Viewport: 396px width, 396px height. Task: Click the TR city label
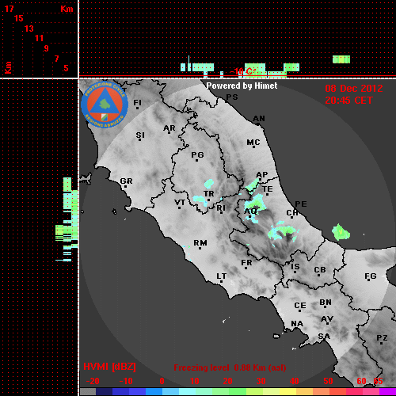click(208, 194)
